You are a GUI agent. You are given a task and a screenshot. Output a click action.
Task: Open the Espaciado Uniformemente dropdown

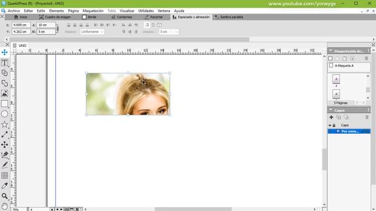pos(92,32)
